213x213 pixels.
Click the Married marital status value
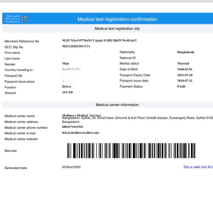(183, 63)
